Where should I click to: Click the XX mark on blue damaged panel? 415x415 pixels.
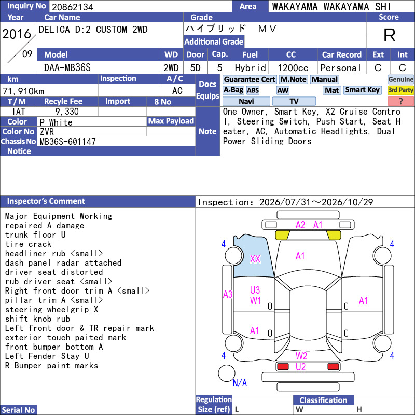[255, 259]
